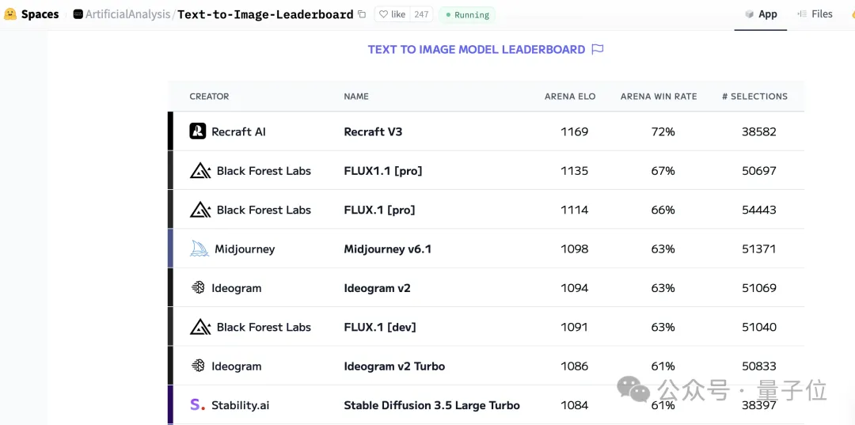Screen dimensions: 855x425
Task: Click the Stability.ai logo icon
Action: (x=197, y=405)
